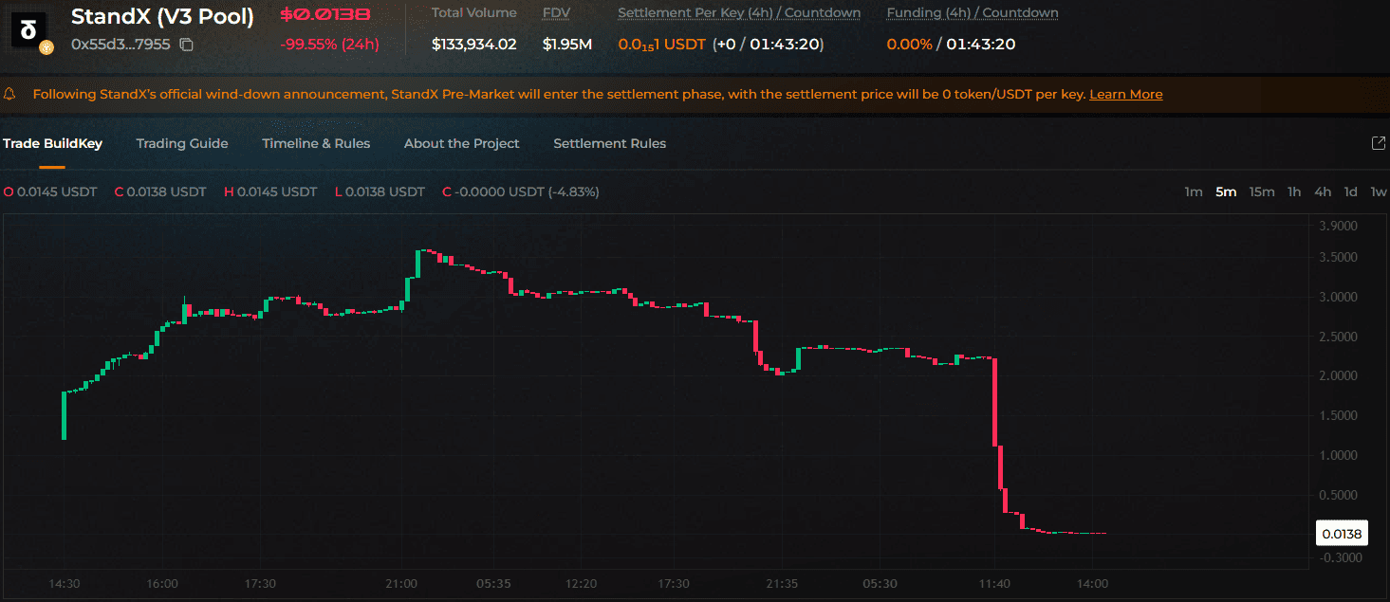Switch to the Trade BuildKey tab

point(52,143)
